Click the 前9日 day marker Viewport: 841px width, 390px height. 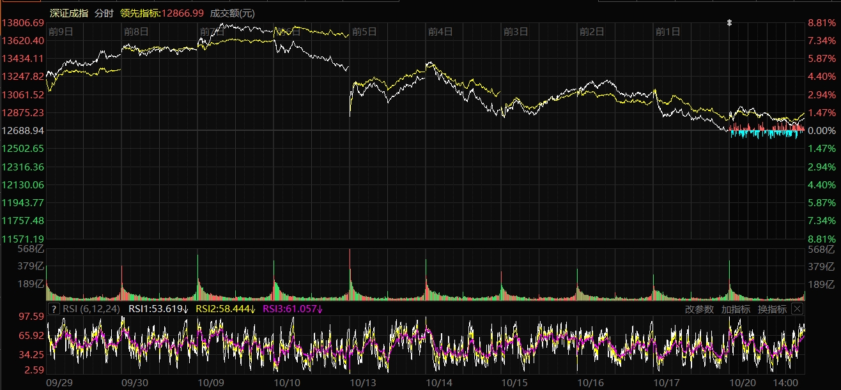(61, 31)
